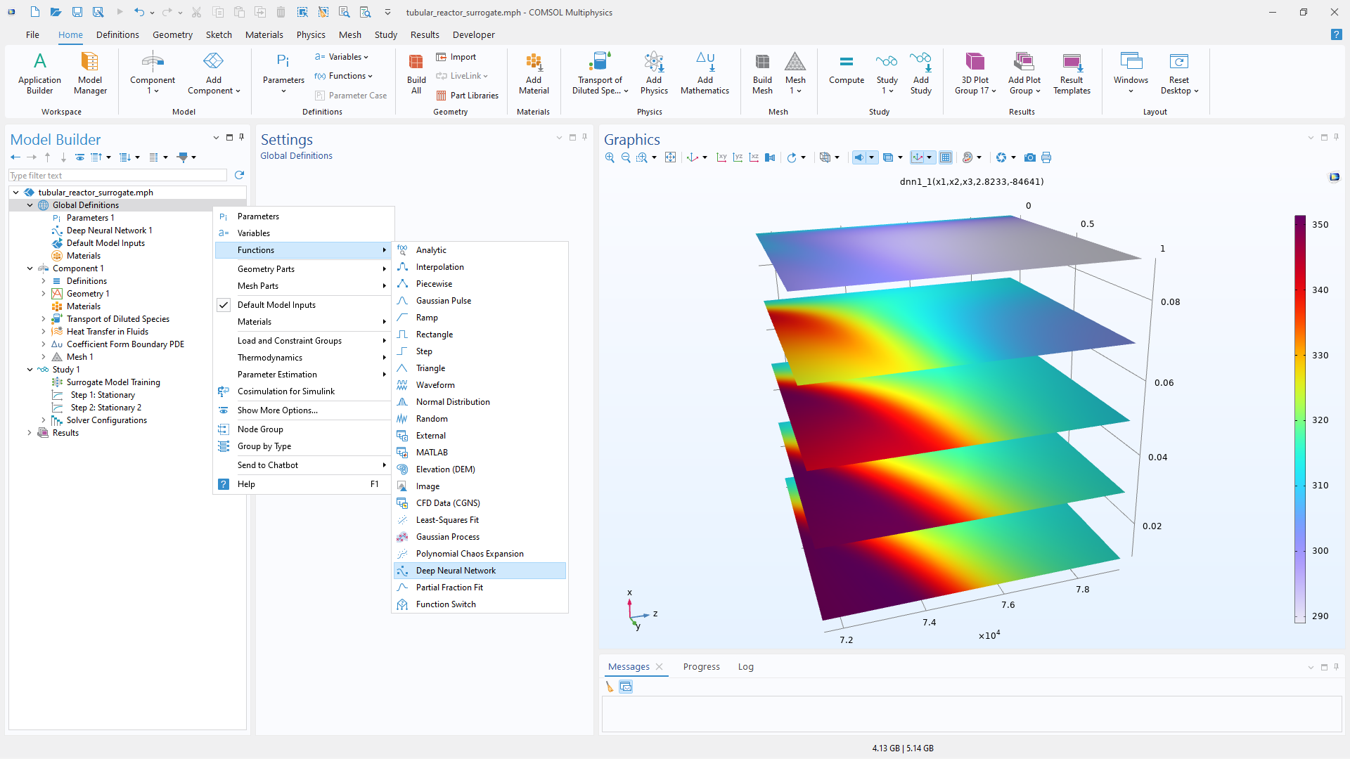1350x759 pixels.
Task: Switch to YZ view in Graphics
Action: click(x=738, y=157)
